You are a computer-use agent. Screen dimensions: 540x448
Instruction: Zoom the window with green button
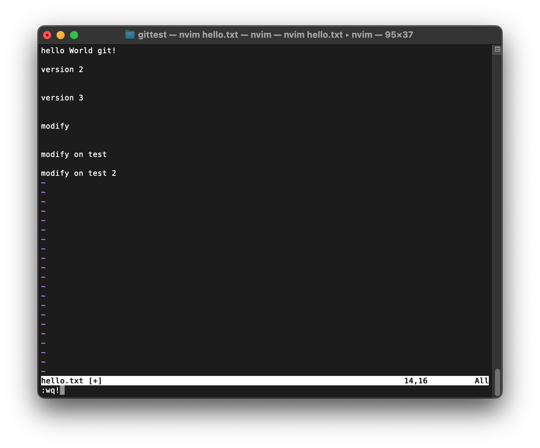point(74,35)
